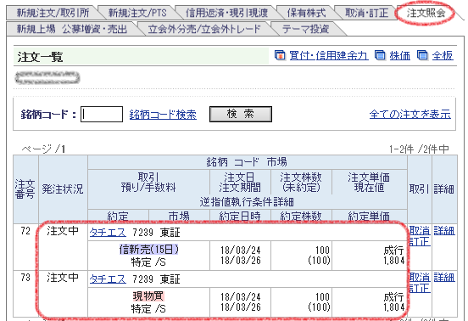This screenshot has height=321, width=468.
Task: Switch to the 新規注文/PTS tab
Action: (x=137, y=13)
